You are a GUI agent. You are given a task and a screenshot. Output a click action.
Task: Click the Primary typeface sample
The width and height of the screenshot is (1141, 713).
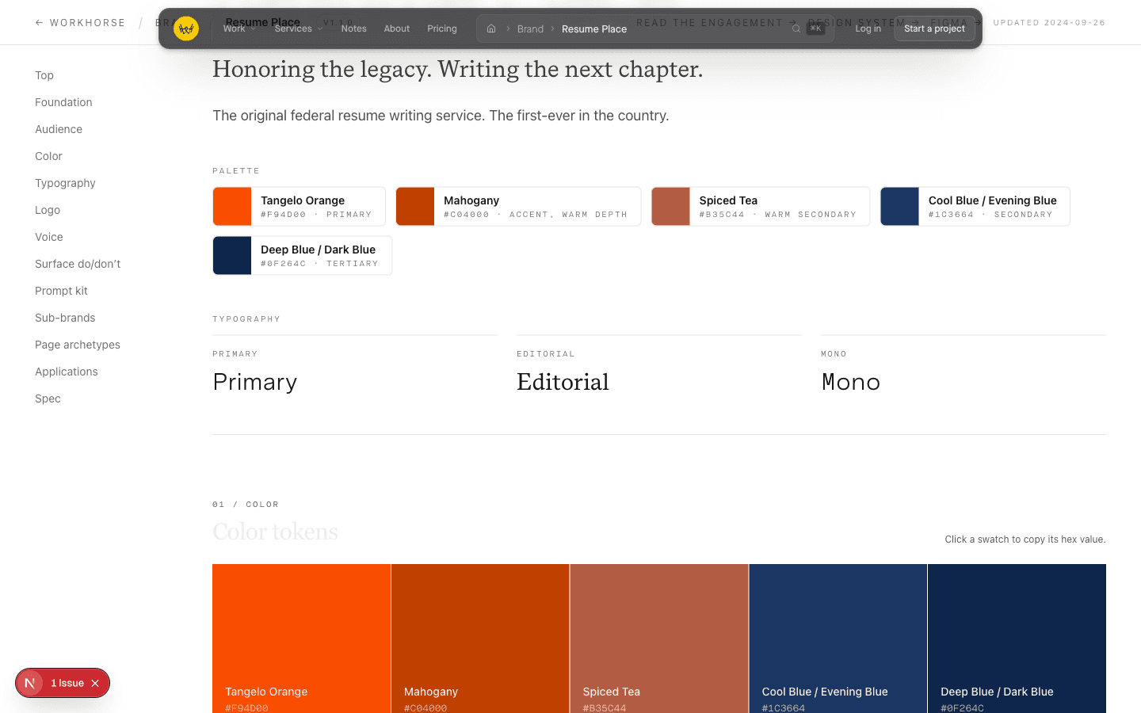tap(255, 382)
